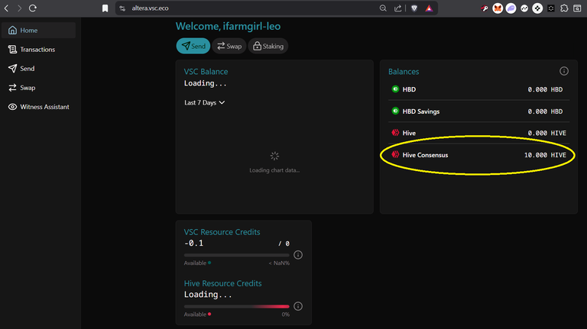This screenshot has width=587, height=329.
Task: Click the -0.1 VSC credits value
Action: tap(193, 243)
